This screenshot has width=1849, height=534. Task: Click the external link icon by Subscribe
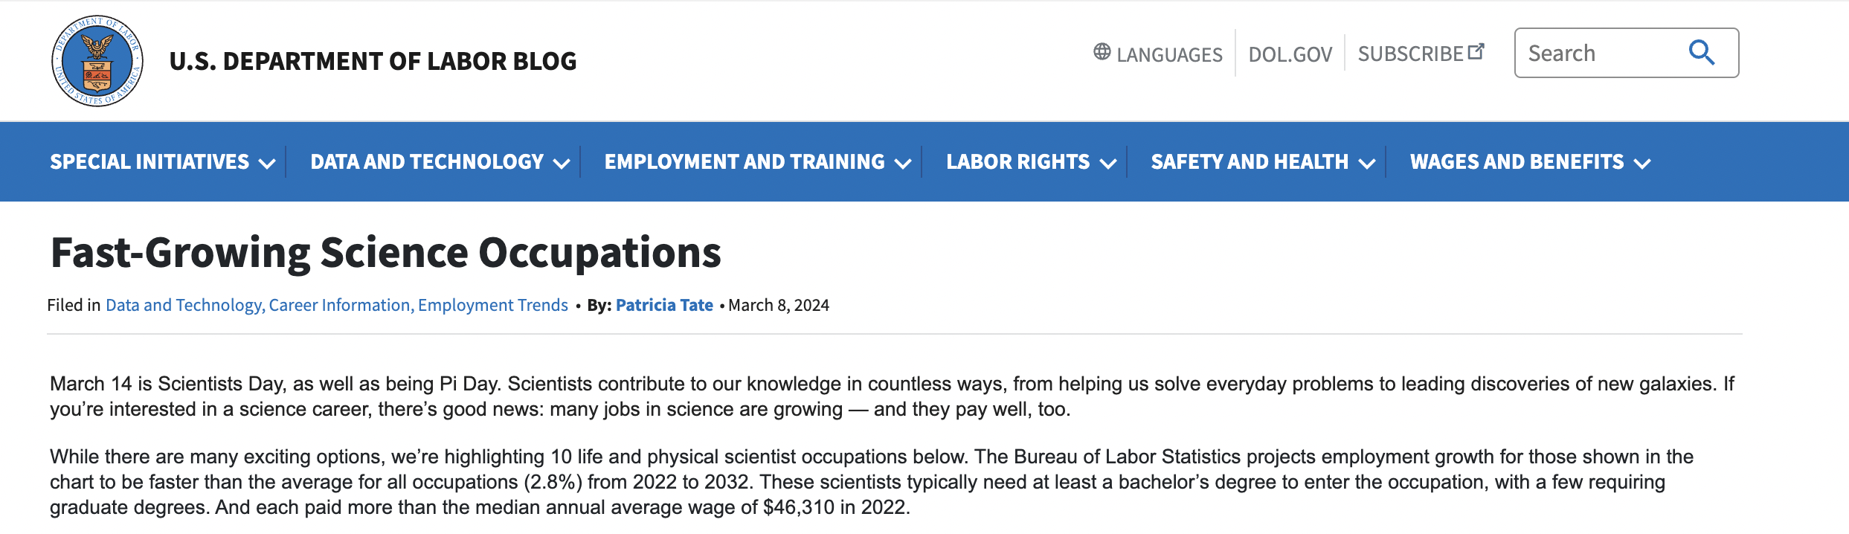pyautogui.click(x=1476, y=51)
